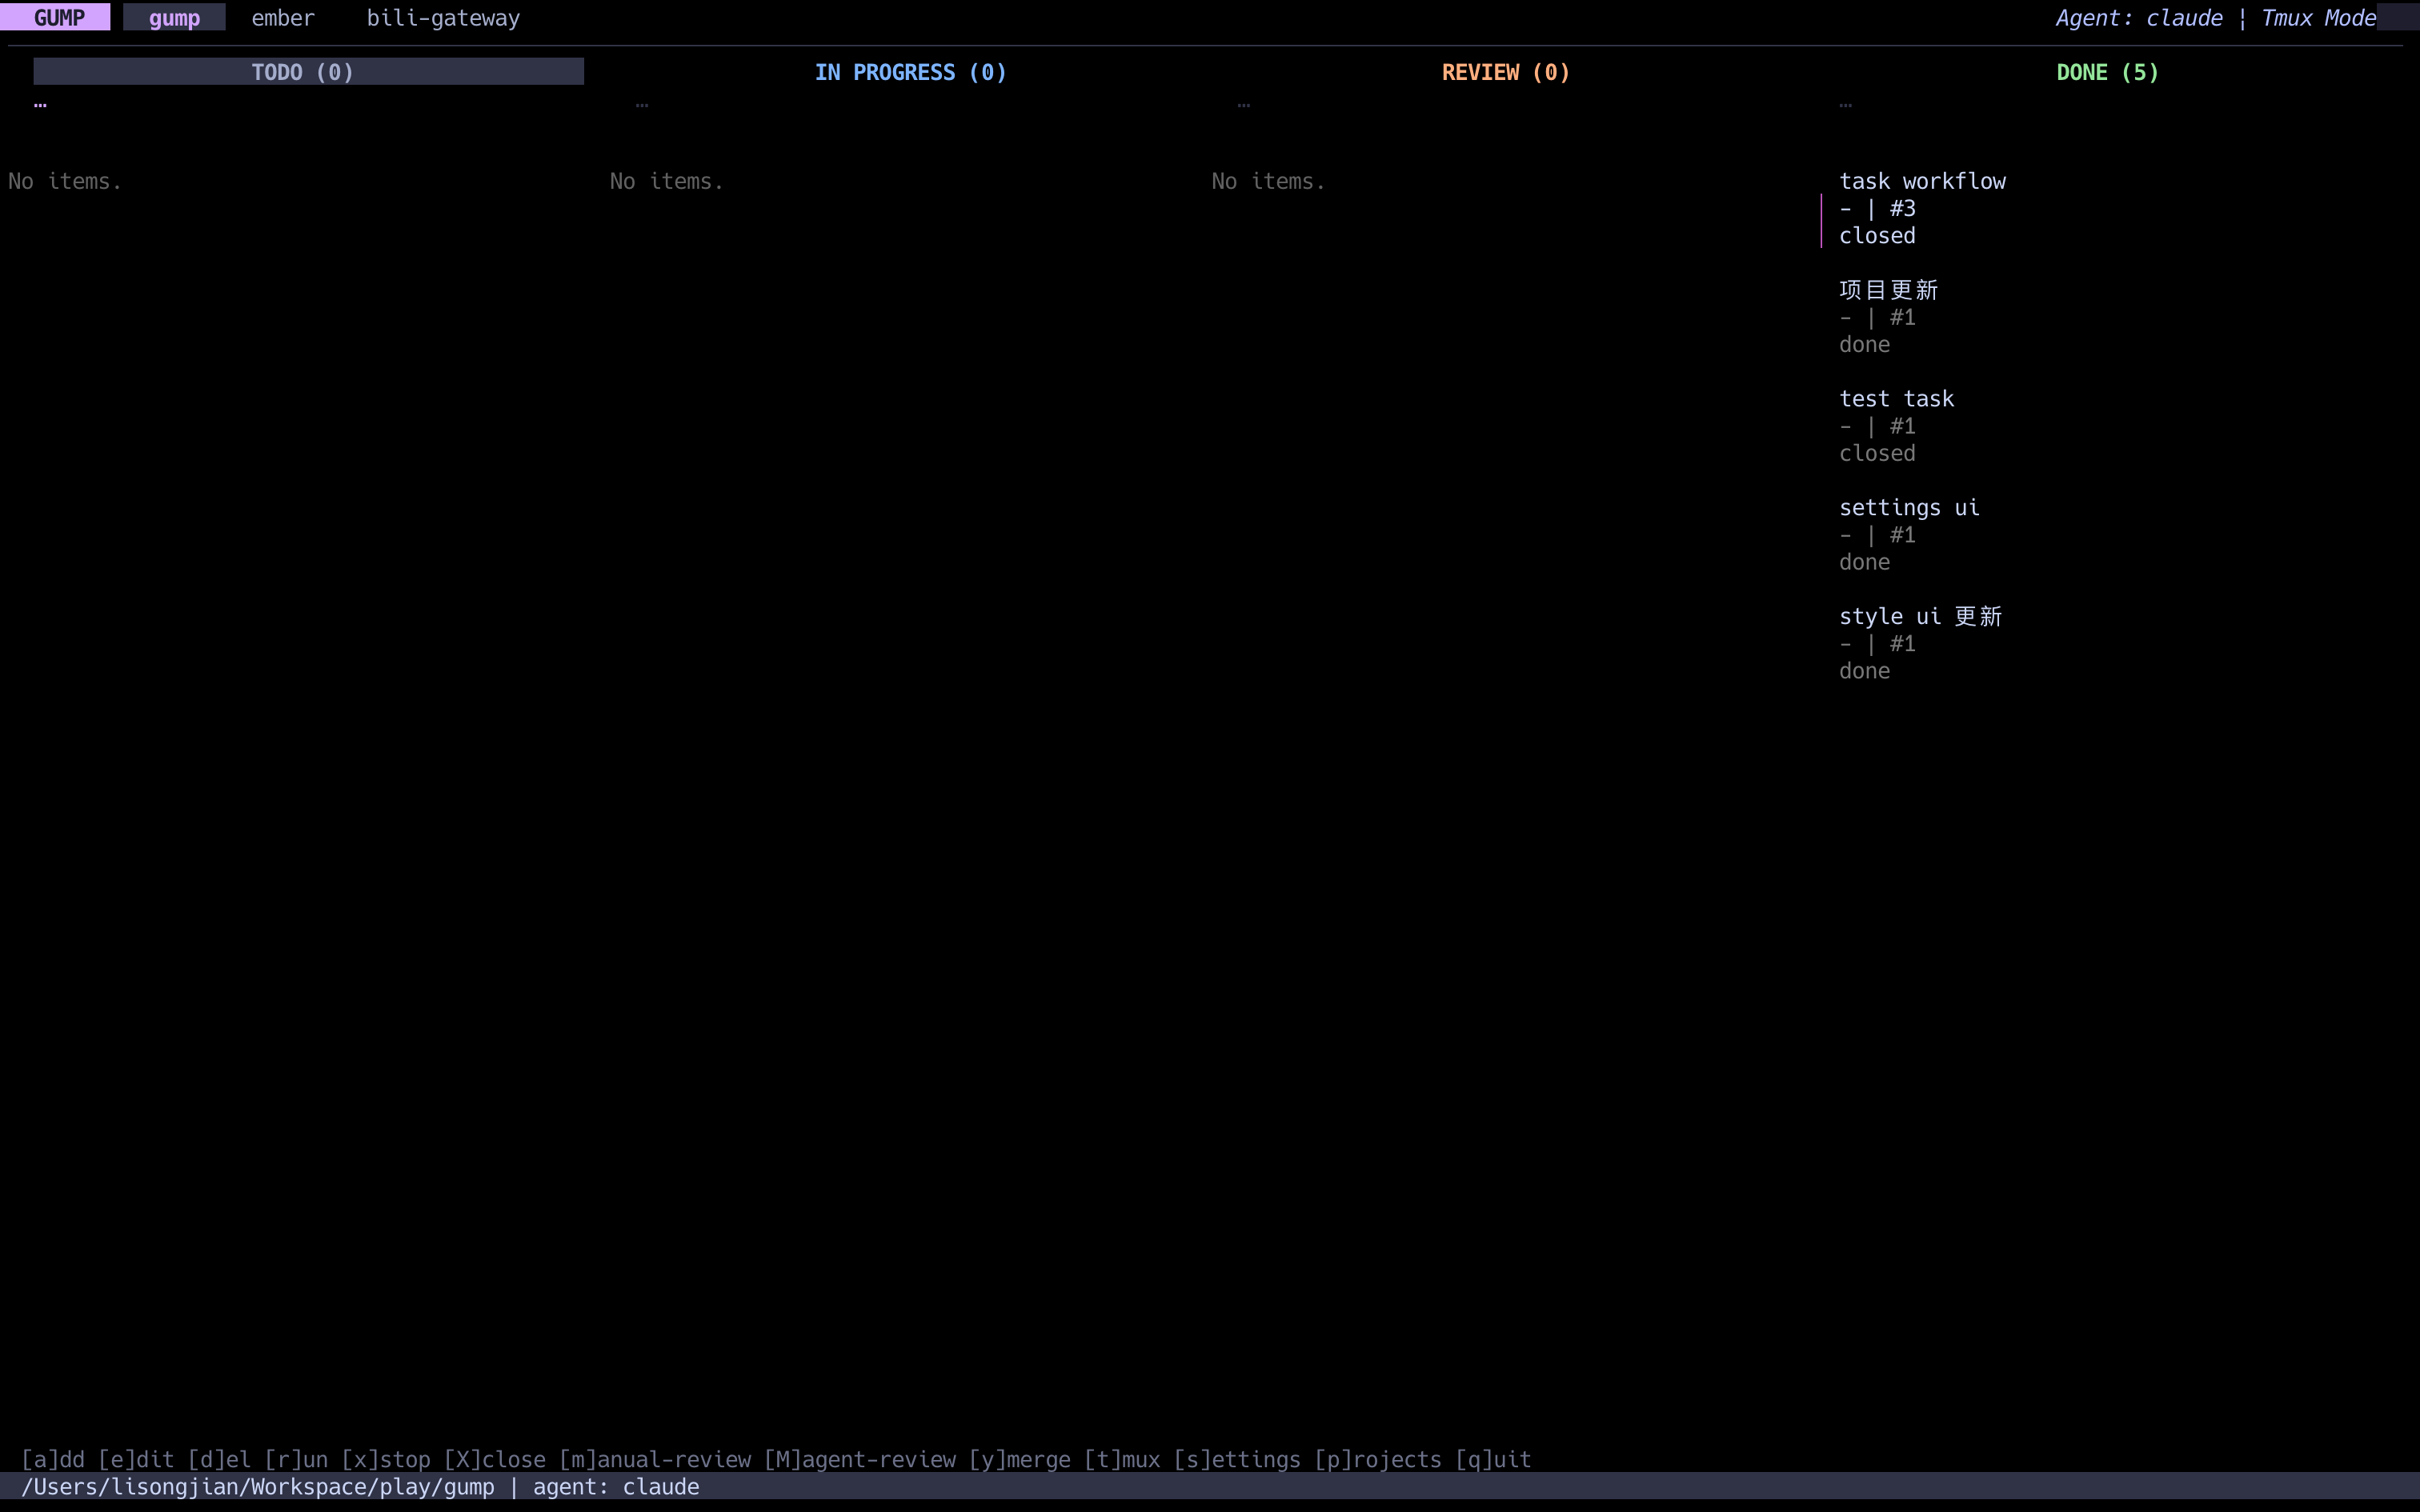Click the [y]merge footer shortcut
The image size is (2420, 1512).
click(x=1019, y=1459)
